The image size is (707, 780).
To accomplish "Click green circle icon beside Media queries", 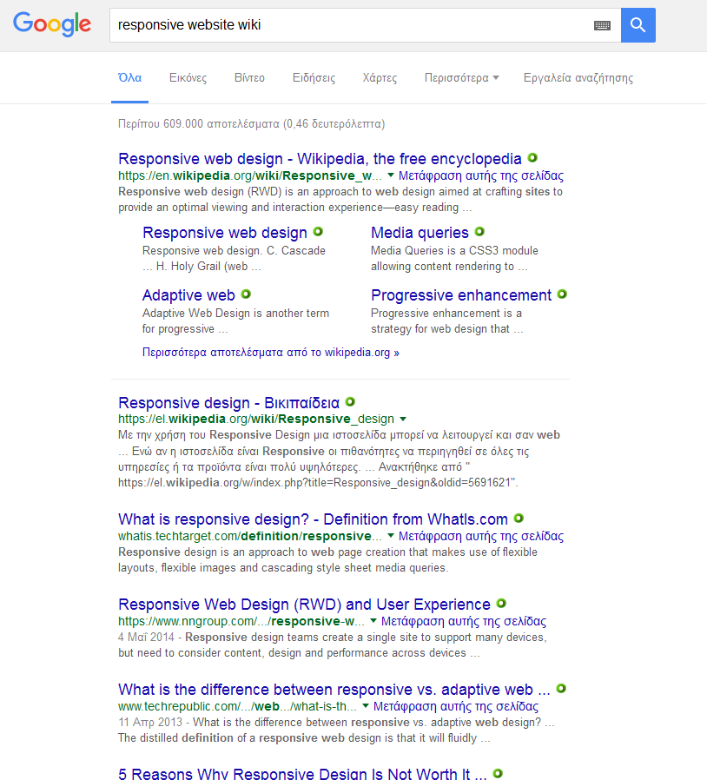I will coord(479,231).
